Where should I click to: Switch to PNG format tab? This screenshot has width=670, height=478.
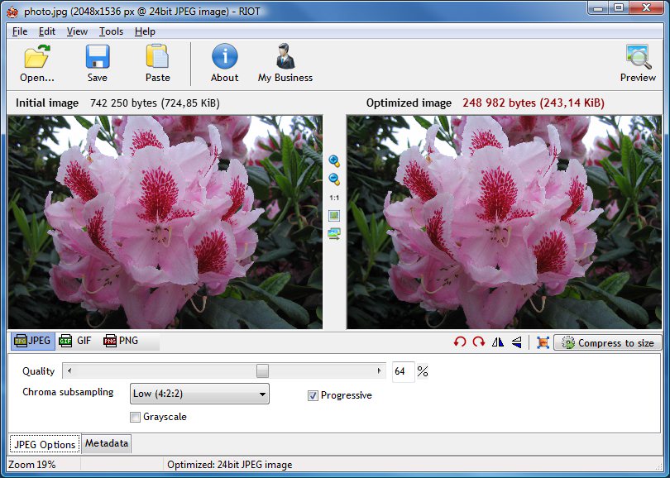(x=121, y=341)
